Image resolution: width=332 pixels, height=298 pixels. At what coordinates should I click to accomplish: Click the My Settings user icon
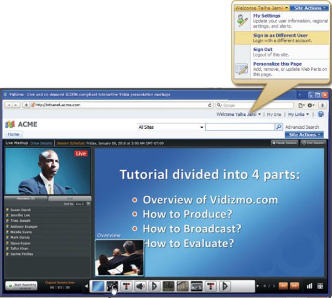tap(242, 20)
